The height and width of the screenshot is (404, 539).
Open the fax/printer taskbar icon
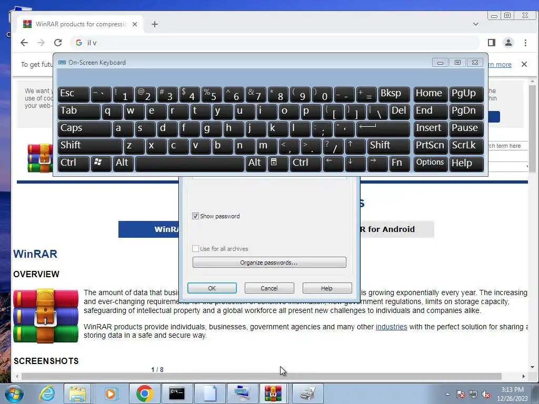(307, 393)
